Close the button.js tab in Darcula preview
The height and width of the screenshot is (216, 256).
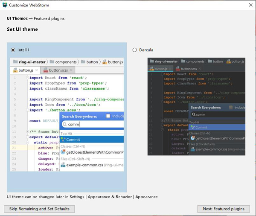[x=170, y=69]
